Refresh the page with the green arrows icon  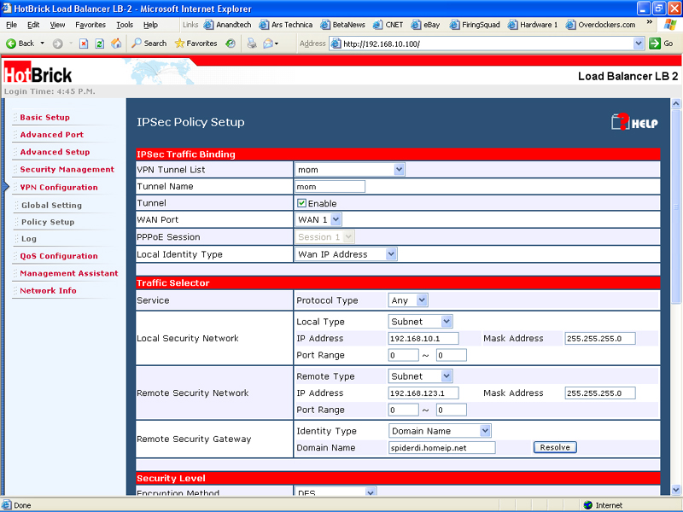pyautogui.click(x=100, y=44)
